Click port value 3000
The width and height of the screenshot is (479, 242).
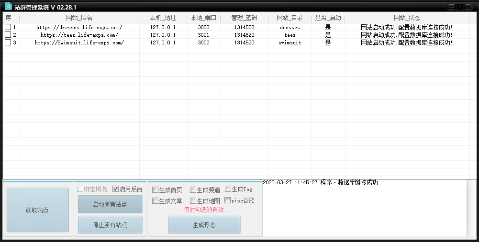click(x=203, y=27)
